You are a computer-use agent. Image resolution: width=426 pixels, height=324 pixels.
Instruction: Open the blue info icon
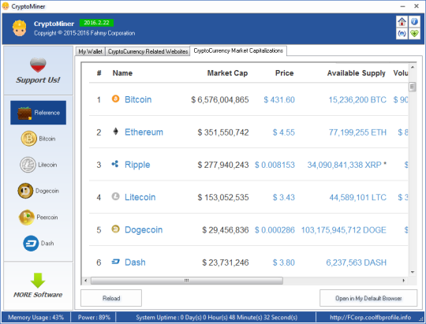pos(414,21)
